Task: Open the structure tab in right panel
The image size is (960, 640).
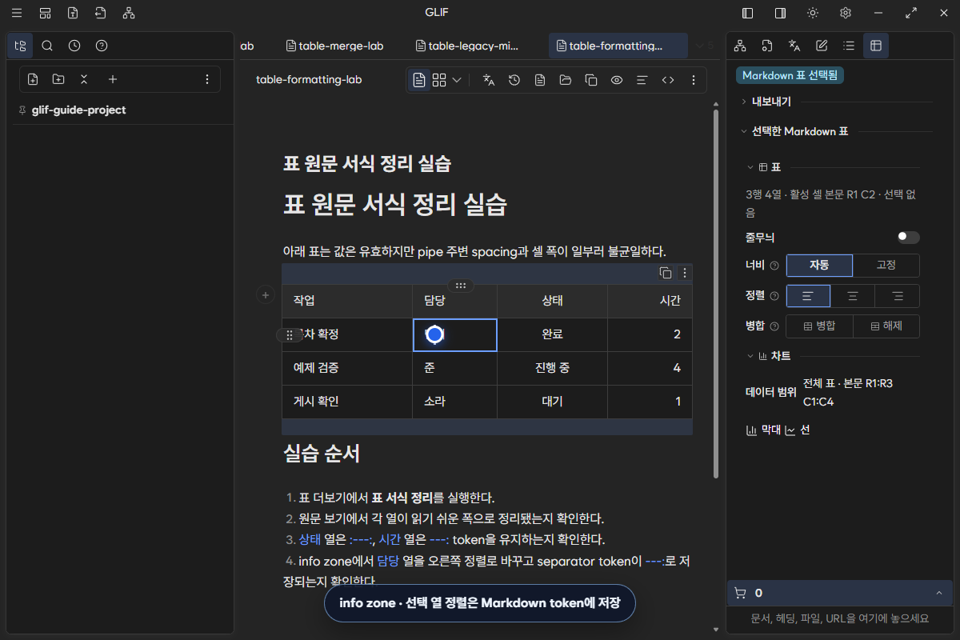Action: (x=740, y=46)
